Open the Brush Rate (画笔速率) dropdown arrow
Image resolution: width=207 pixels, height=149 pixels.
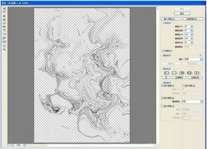click(x=192, y=38)
